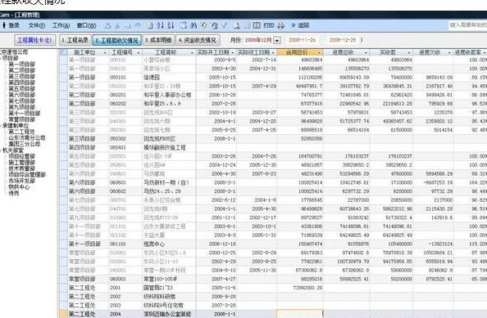
Task: Click the select-all corner cell of the grid
Action: pos(63,52)
